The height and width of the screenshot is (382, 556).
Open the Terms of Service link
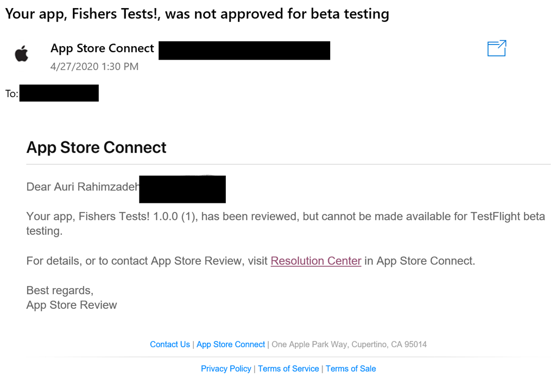(288, 368)
